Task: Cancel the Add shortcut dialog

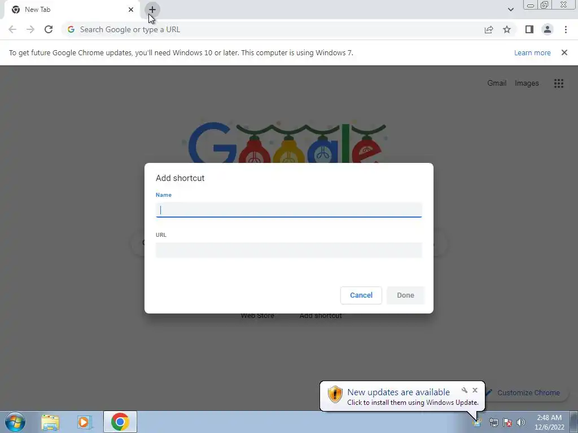Action: [361, 295]
